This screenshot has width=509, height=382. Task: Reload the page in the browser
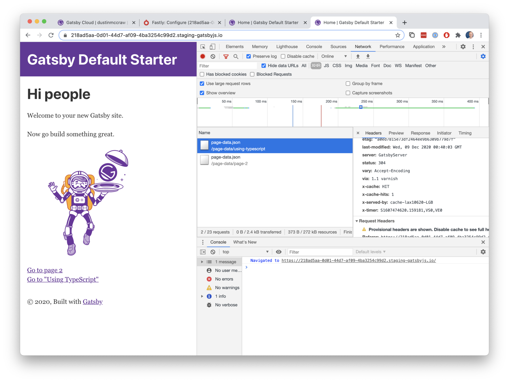pos(51,35)
